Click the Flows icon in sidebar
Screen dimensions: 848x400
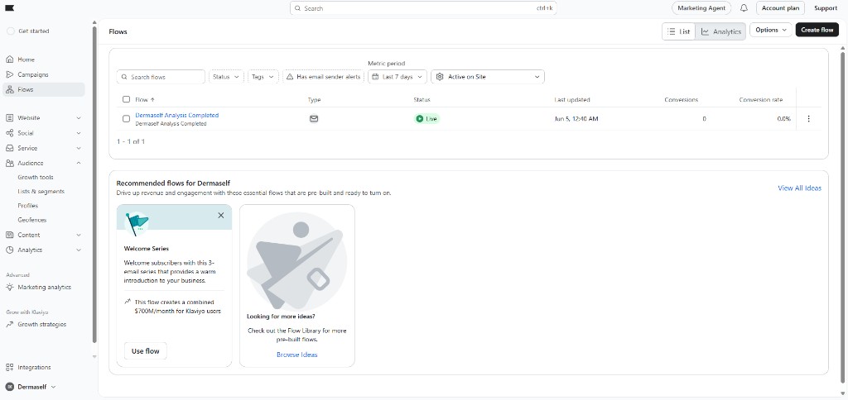[x=10, y=89]
